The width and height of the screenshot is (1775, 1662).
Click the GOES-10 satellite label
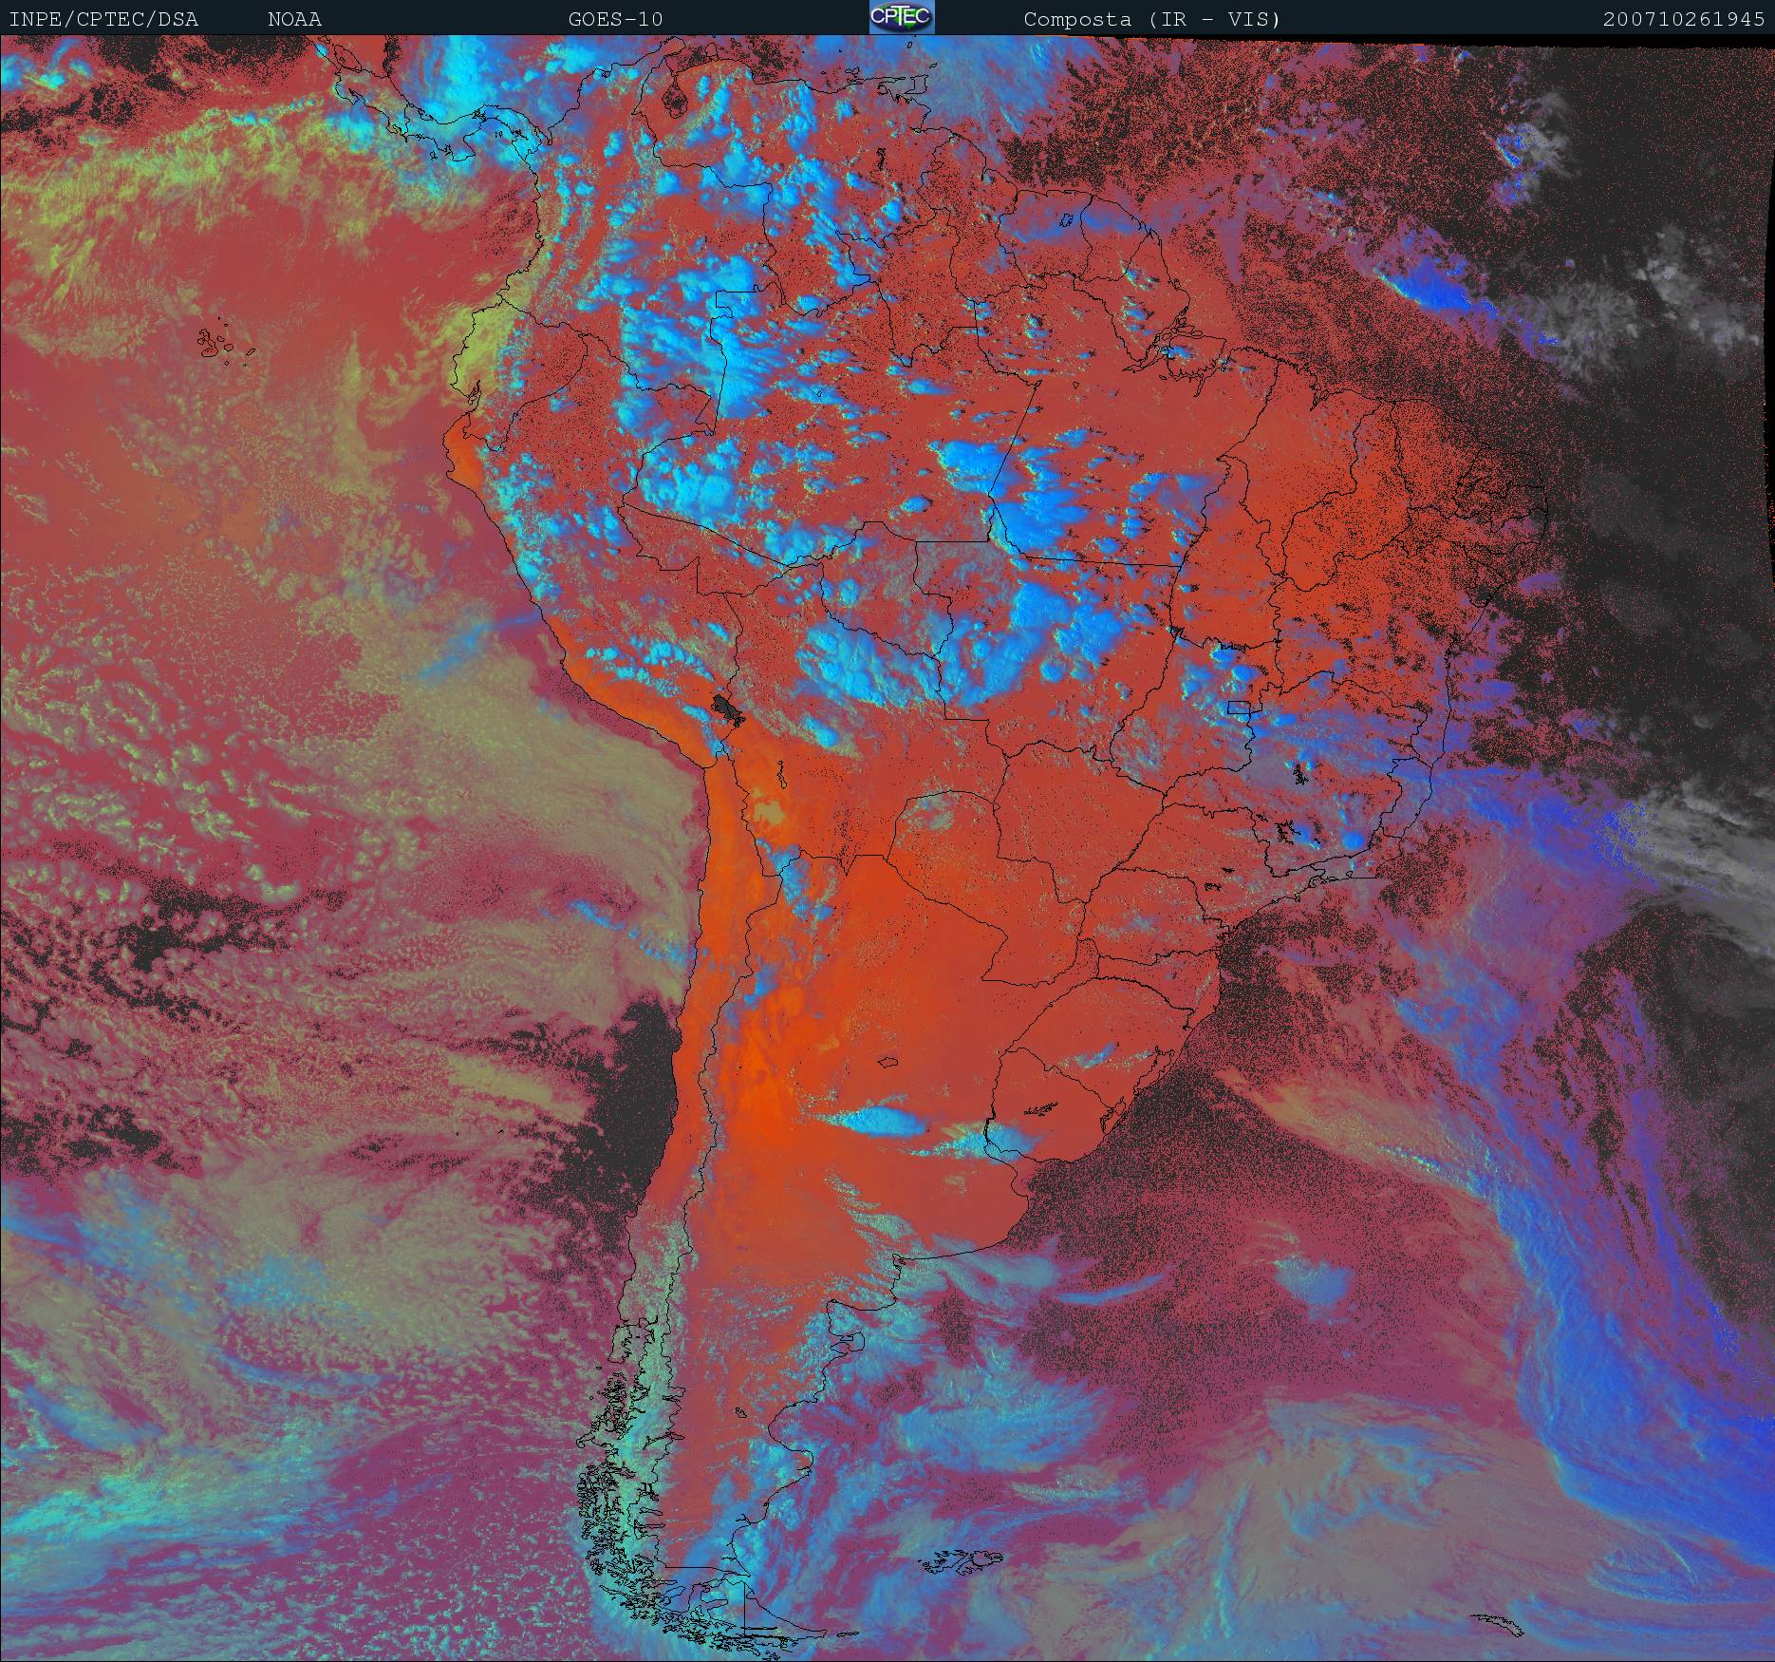pyautogui.click(x=615, y=19)
